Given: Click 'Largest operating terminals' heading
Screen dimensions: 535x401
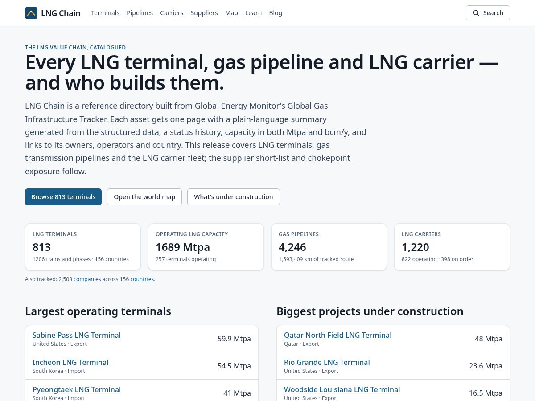Looking at the screenshot, I should tap(98, 311).
